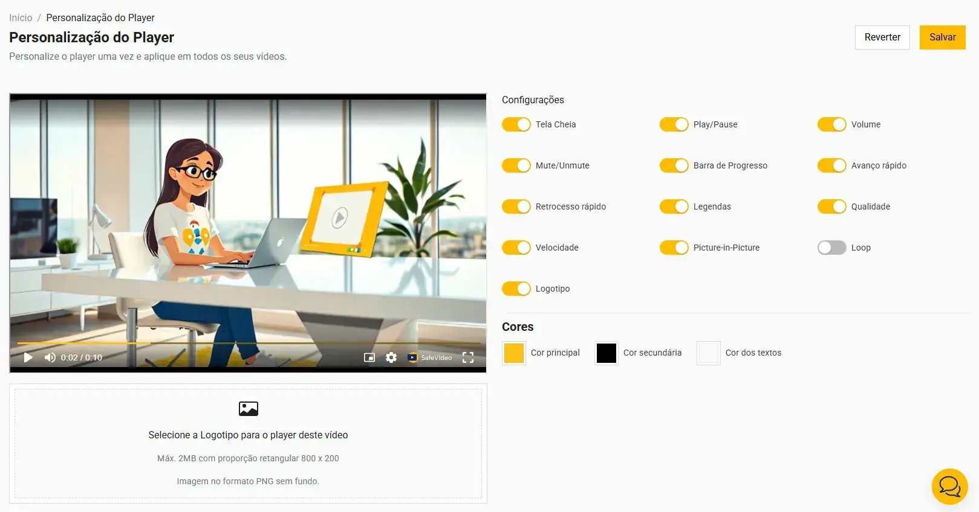979x512 pixels.
Task: Open the Cor principal color swatch
Action: (513, 353)
